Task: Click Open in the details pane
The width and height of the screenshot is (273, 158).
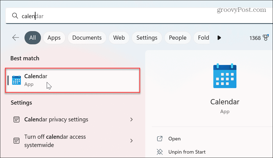Action: [175, 139]
